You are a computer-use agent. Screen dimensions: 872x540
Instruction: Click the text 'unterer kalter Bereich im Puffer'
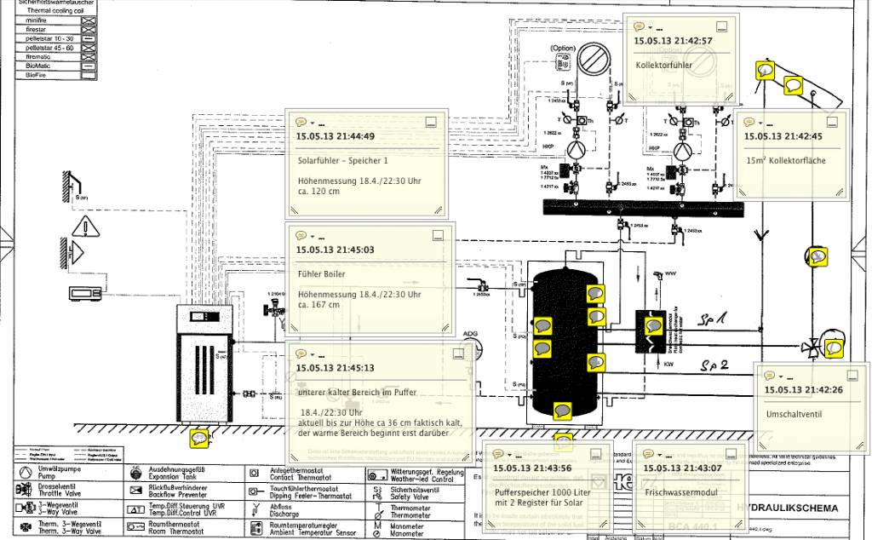pos(357,392)
